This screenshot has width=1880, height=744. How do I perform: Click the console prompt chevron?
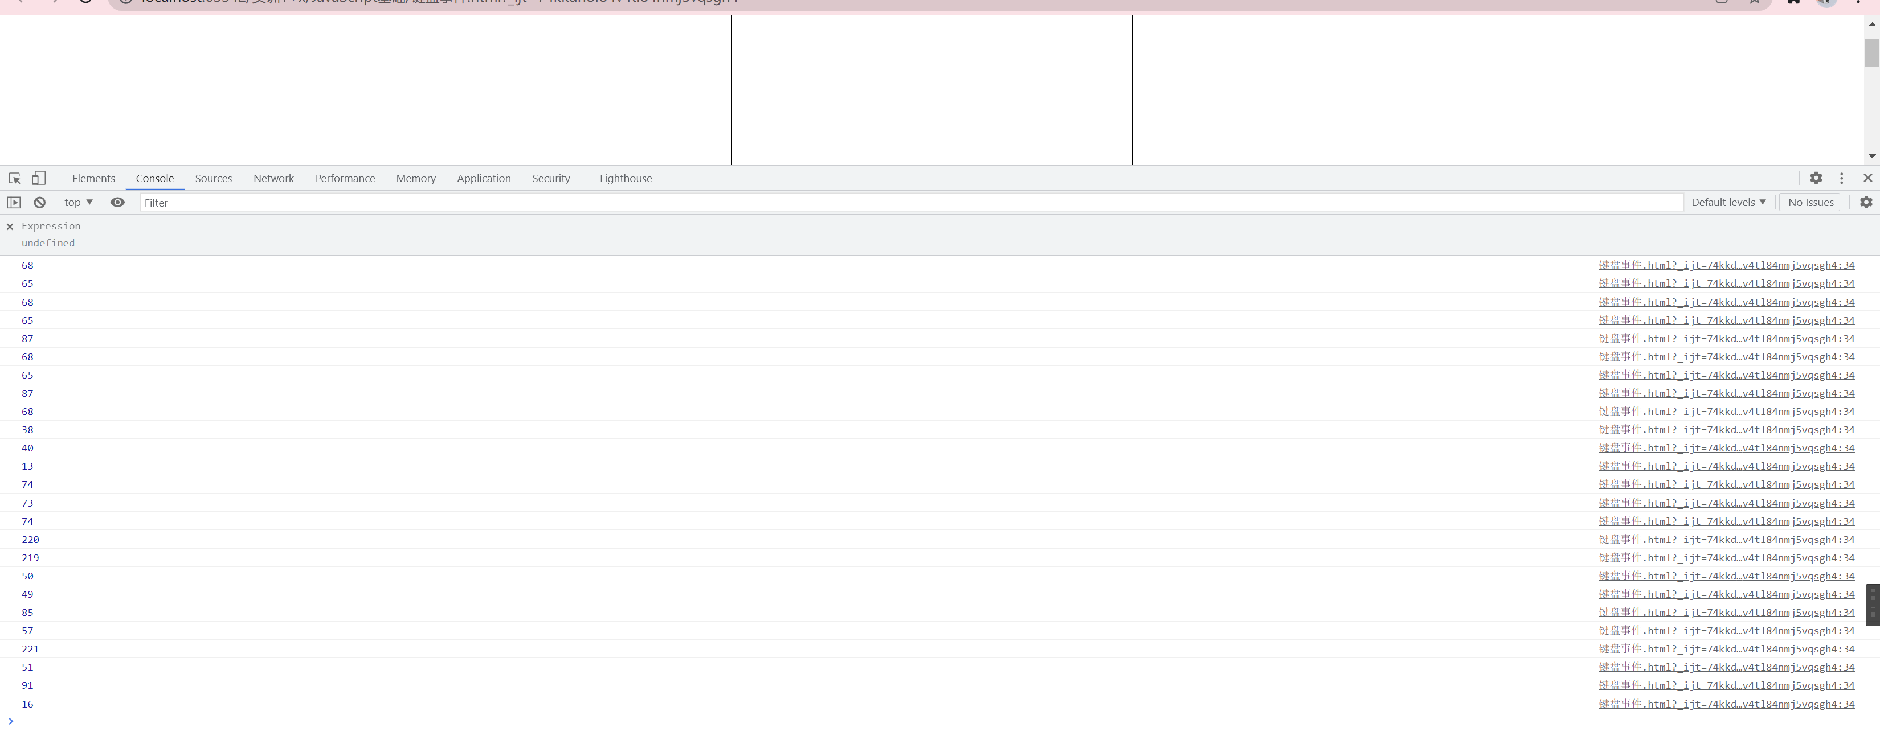[x=10, y=721]
